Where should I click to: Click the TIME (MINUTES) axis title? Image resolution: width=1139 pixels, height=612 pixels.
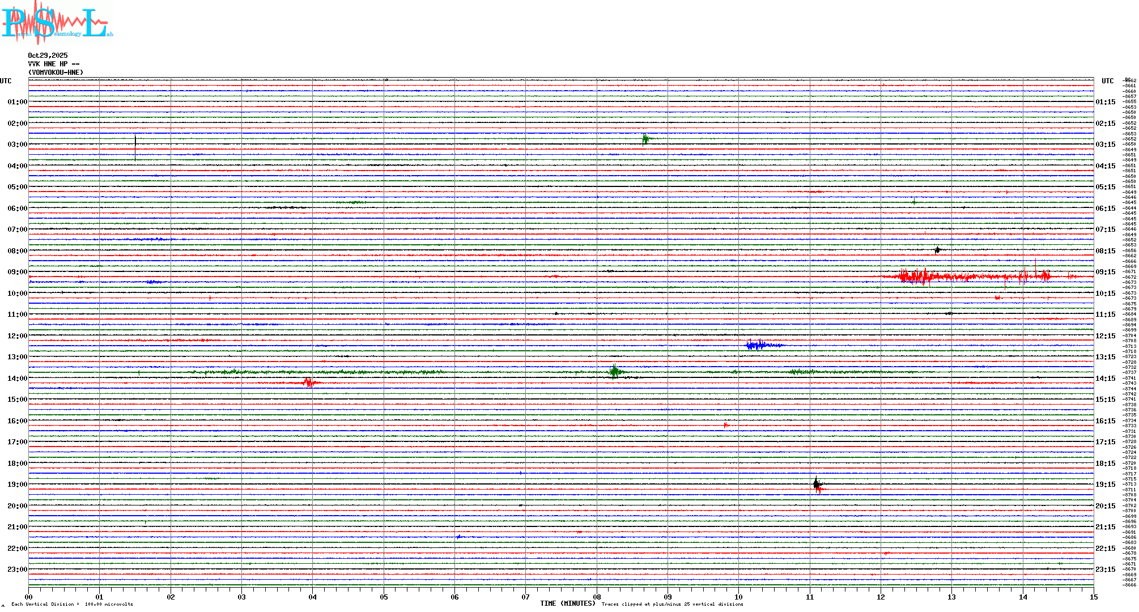click(x=567, y=603)
